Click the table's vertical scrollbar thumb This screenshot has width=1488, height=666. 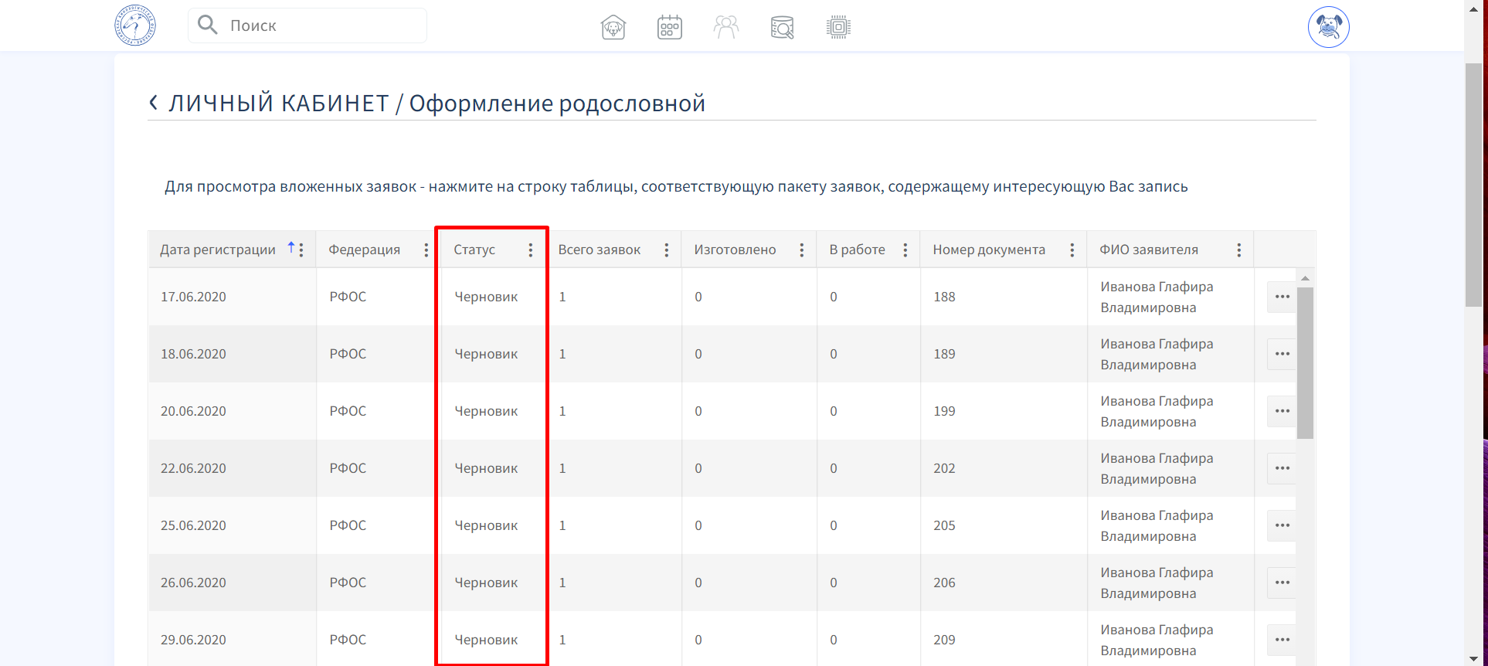click(1305, 363)
